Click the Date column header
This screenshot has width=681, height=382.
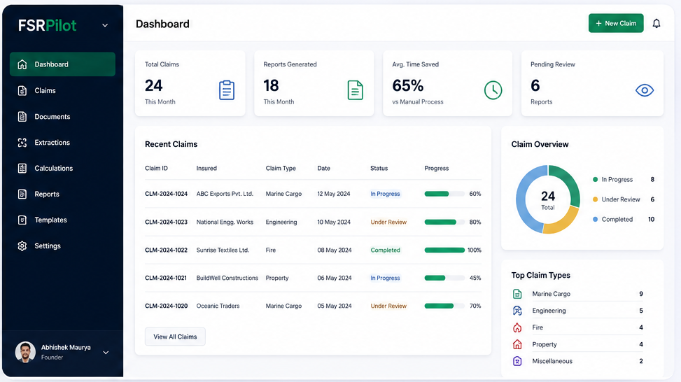323,168
